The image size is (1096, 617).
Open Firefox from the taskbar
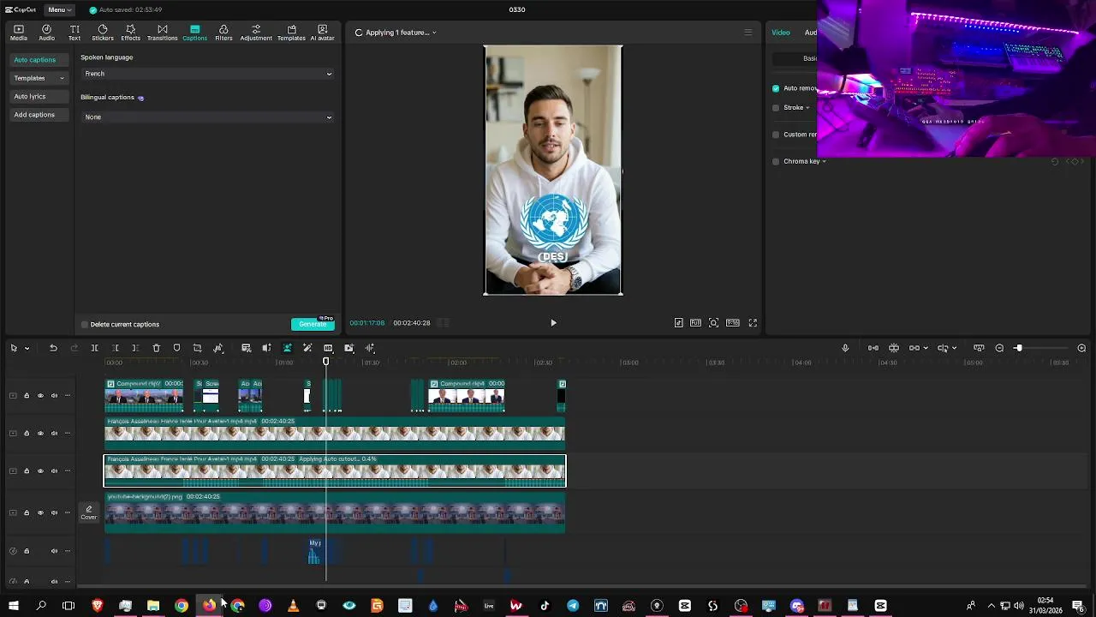pos(209,606)
